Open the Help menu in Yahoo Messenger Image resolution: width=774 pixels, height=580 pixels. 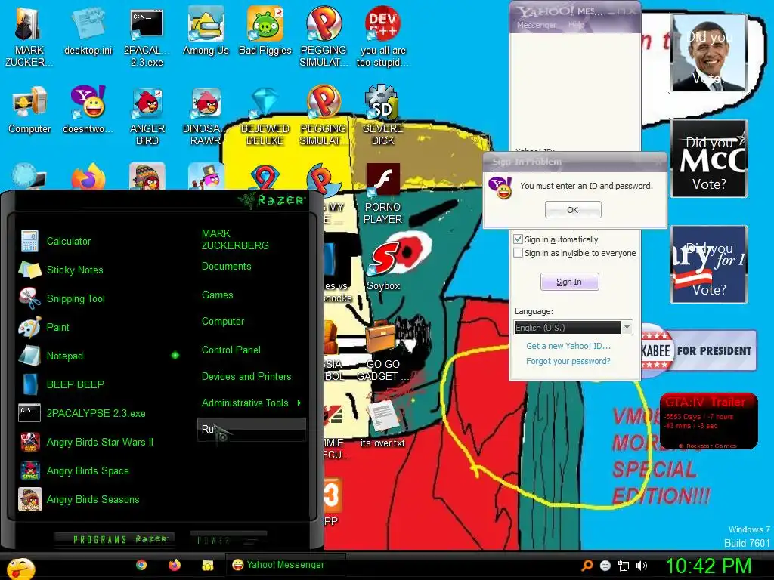[576, 25]
